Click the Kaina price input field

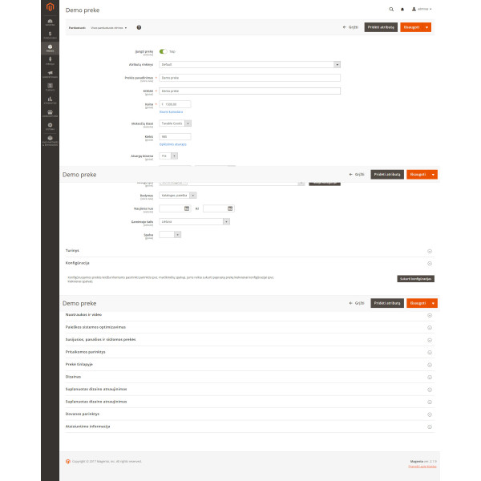[x=175, y=104]
